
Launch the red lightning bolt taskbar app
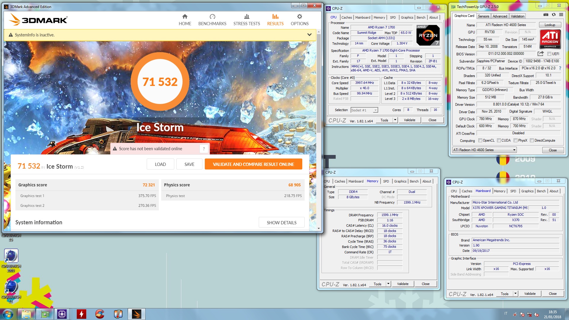[81, 314]
